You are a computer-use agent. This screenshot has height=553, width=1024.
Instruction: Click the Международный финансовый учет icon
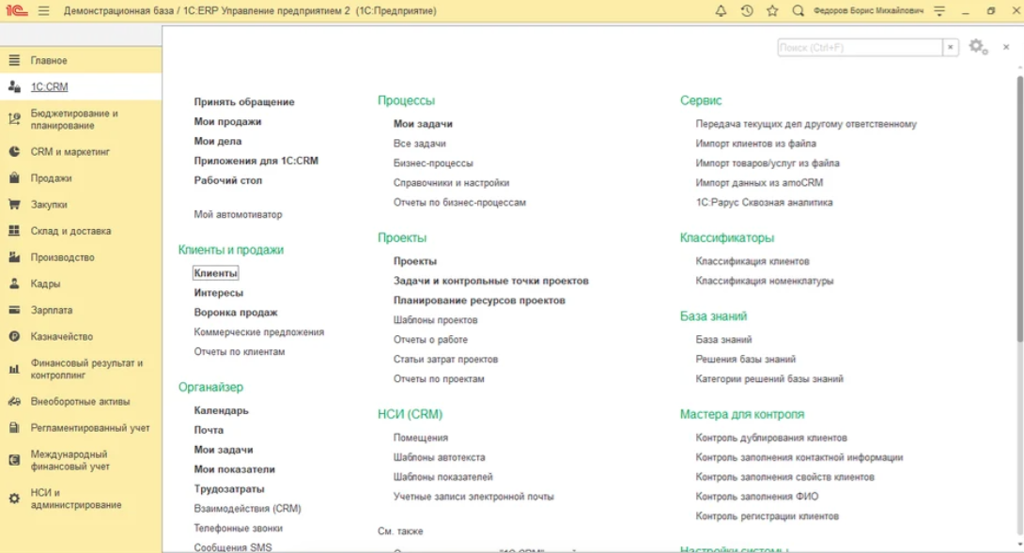(x=14, y=460)
